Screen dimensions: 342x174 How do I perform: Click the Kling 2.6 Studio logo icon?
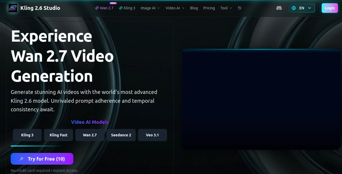[13, 8]
